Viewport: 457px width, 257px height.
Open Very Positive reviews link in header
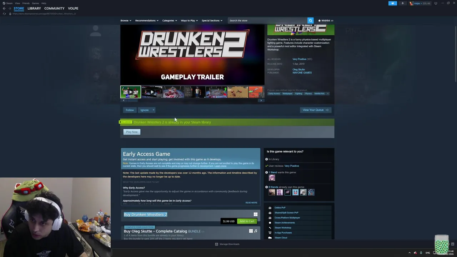coord(299,59)
